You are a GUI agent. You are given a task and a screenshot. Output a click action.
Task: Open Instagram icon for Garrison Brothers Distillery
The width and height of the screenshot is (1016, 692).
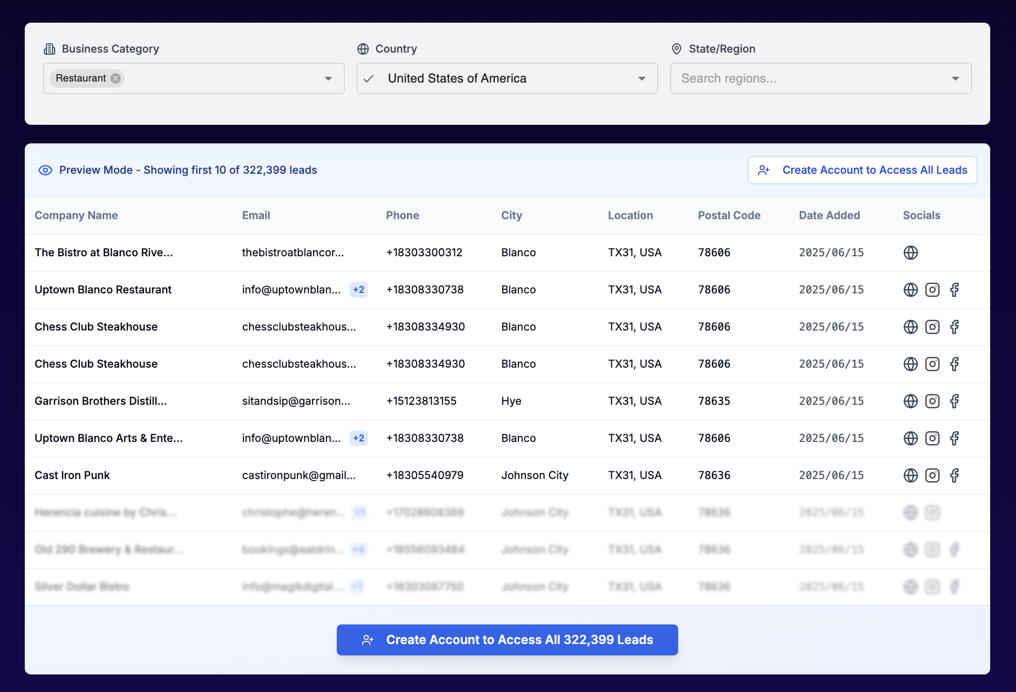(x=932, y=401)
